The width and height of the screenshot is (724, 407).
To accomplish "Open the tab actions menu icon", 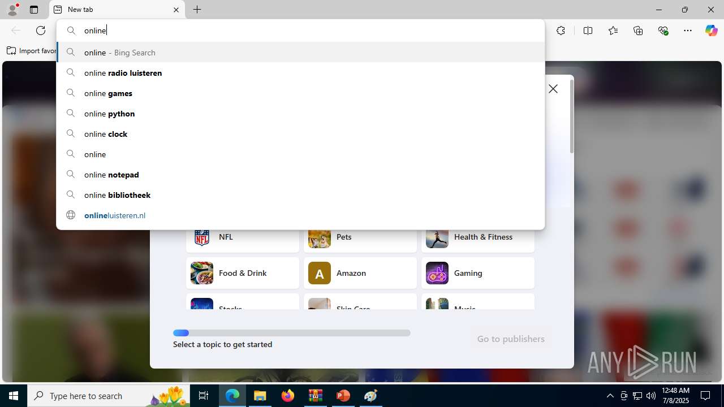I will click(x=34, y=10).
